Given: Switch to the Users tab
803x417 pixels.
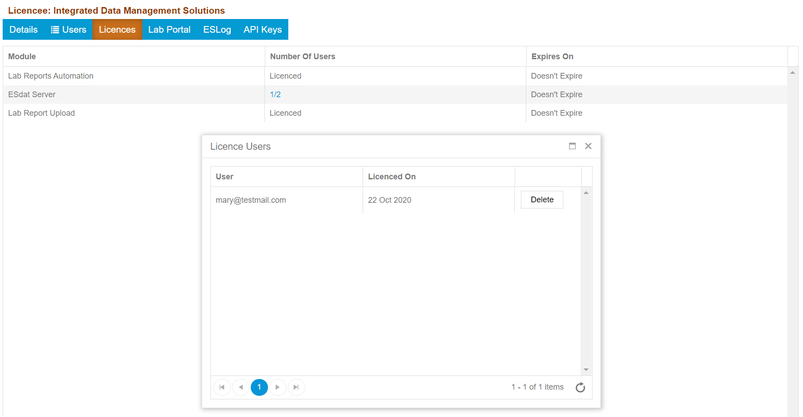Looking at the screenshot, I should tap(69, 30).
